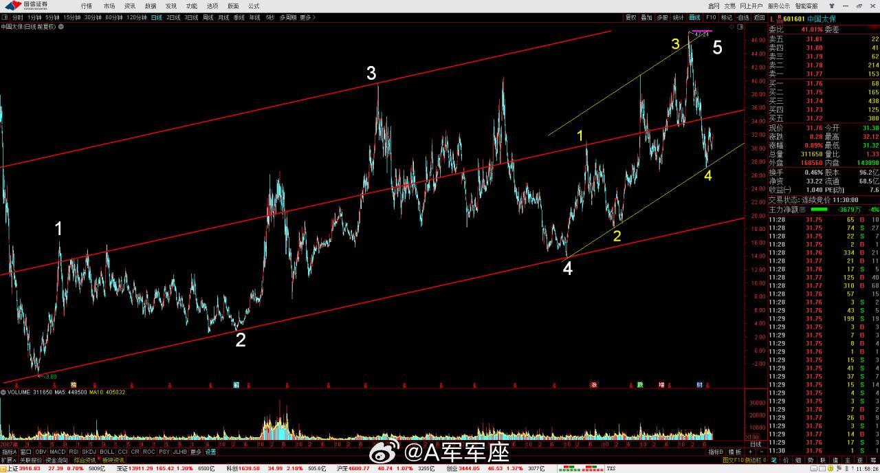Open the F10 company info
This screenshot has width=880, height=473.
[x=711, y=17]
